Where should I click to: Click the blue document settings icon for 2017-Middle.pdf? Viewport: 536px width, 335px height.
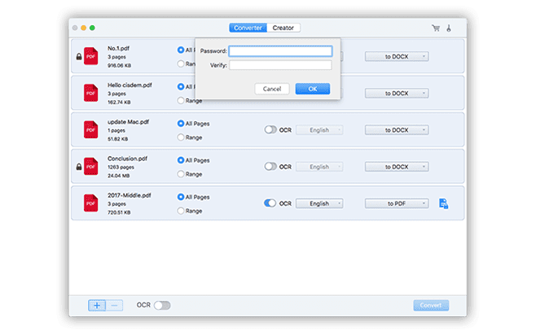(443, 203)
